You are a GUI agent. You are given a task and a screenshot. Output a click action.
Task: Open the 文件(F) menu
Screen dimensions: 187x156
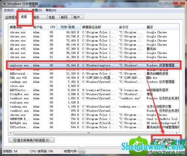[9, 10]
